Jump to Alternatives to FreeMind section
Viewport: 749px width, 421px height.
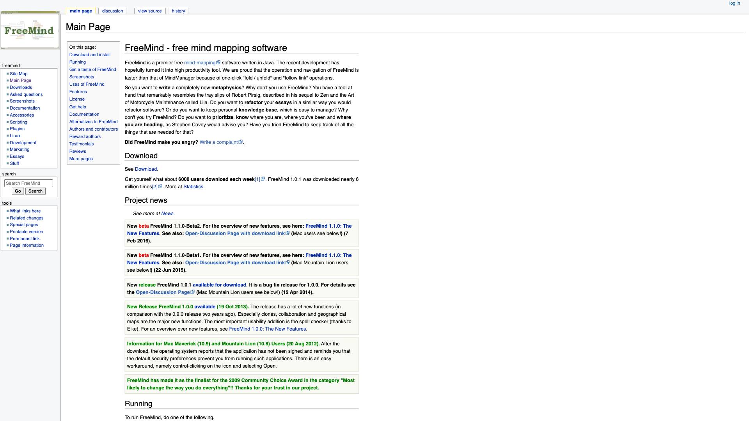tap(93, 122)
